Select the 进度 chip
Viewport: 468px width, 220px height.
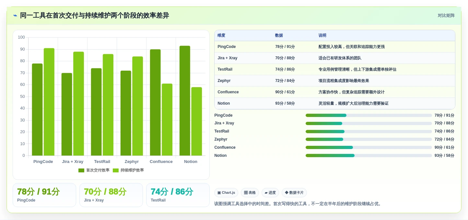click(270, 193)
